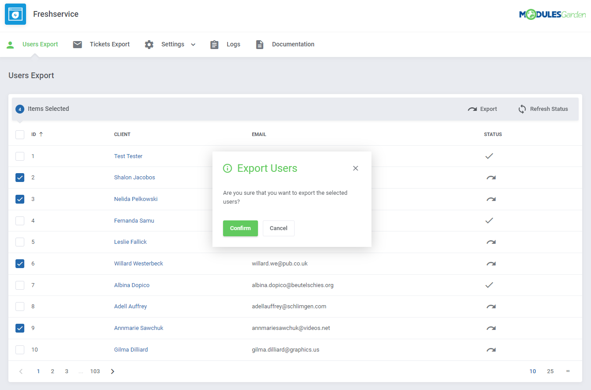
Task: Click the Refresh Status button label
Action: (x=549, y=109)
